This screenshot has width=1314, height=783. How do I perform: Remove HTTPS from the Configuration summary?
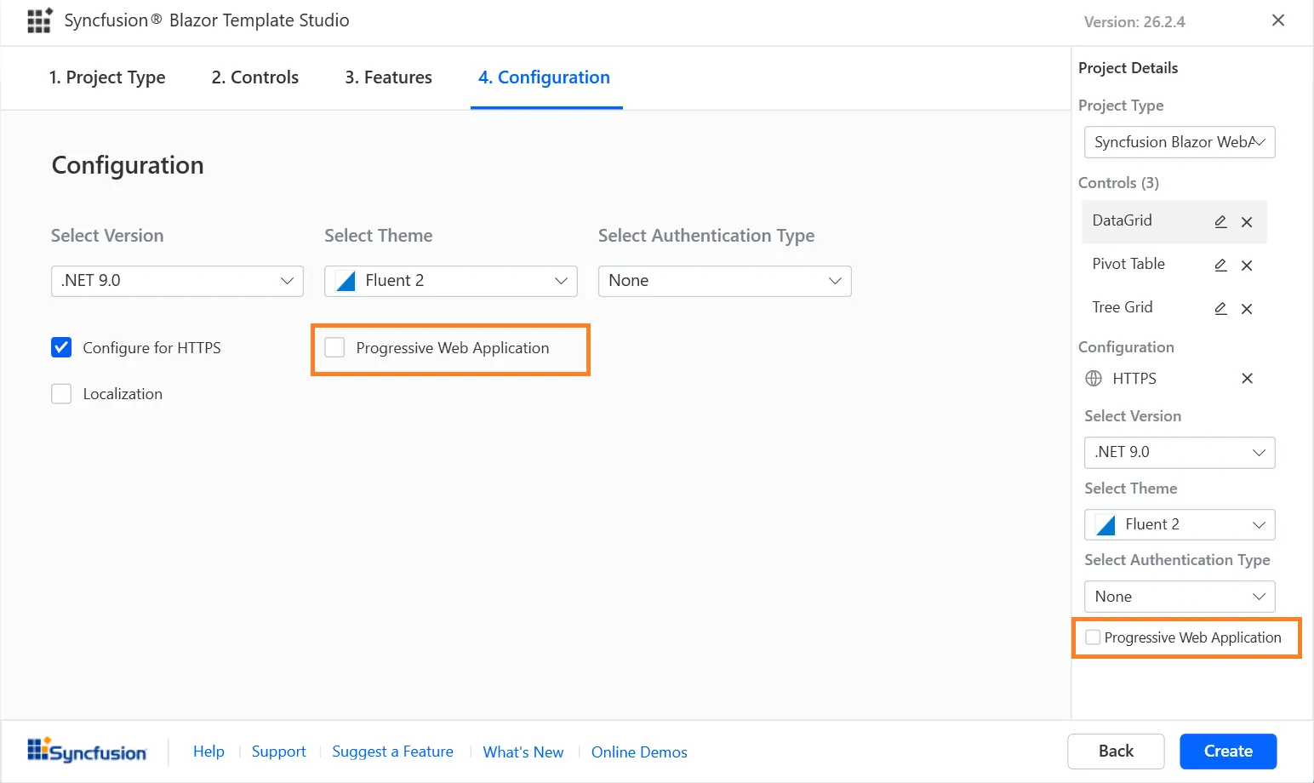(x=1247, y=379)
